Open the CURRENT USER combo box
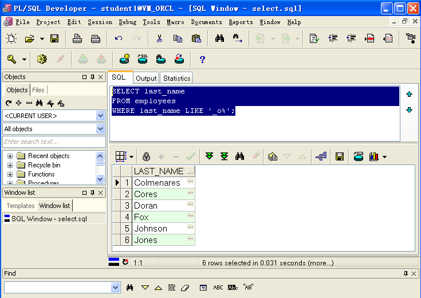This screenshot has height=298, width=421. click(100, 116)
